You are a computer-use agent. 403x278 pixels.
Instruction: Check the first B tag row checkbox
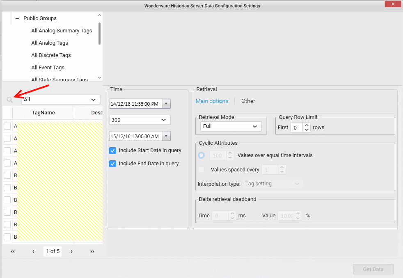click(x=7, y=175)
